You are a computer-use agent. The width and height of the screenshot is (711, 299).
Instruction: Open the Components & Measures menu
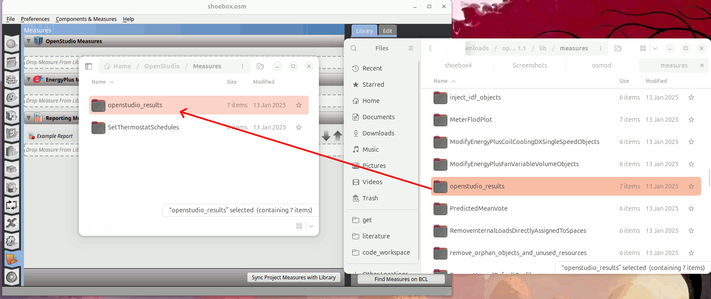point(86,19)
